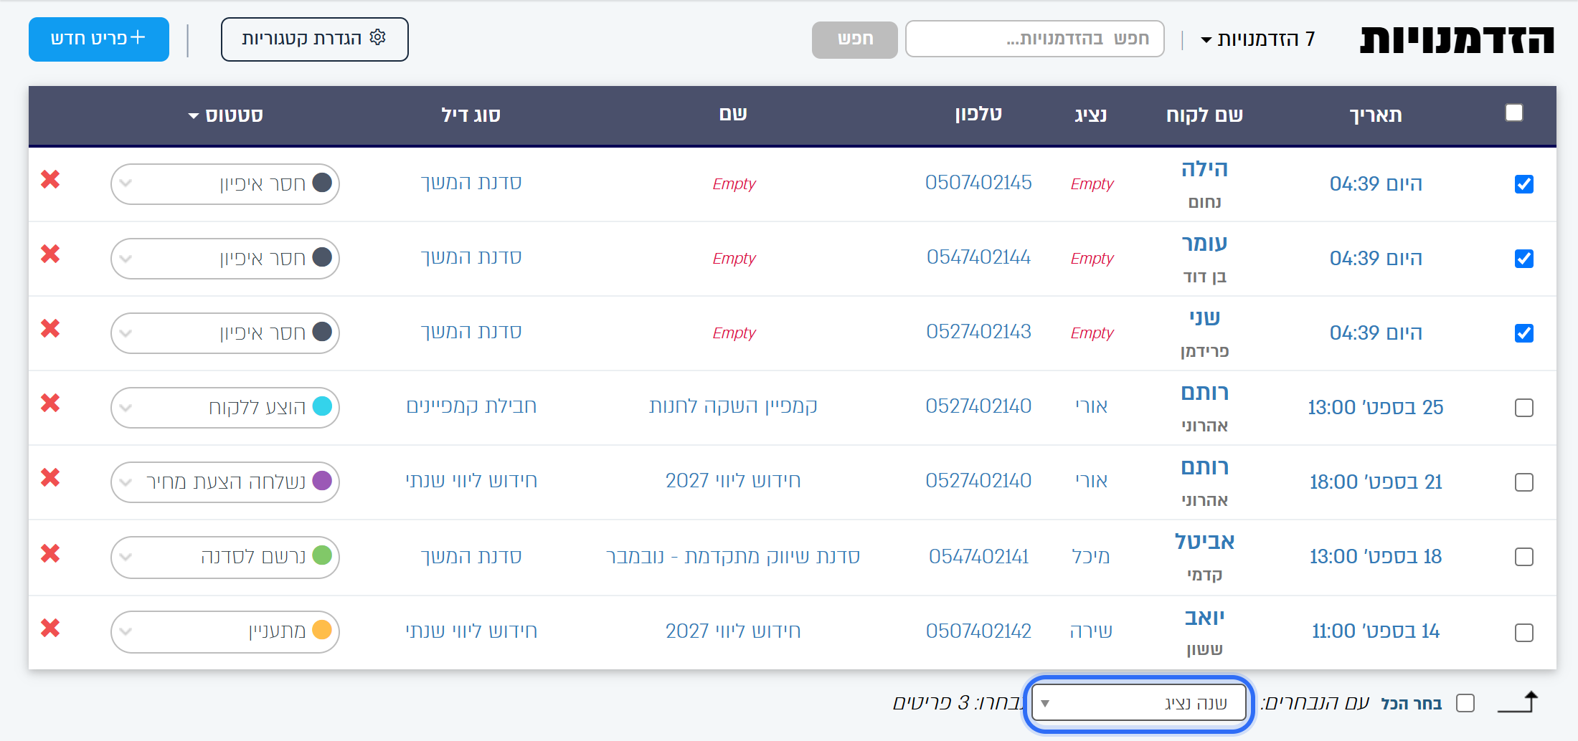1578x741 pixels.
Task: Delete the אביטל קדמי row
Action: [x=50, y=553]
